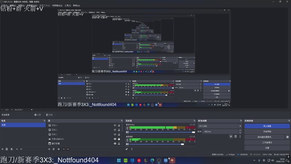
Task: Undock the Scenes panel
Action: (x=44, y=121)
